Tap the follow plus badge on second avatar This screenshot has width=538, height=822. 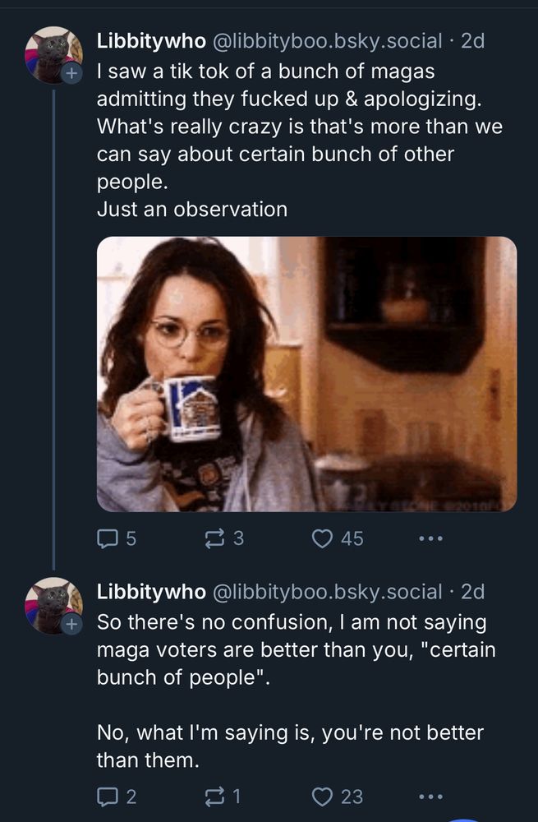point(72,624)
